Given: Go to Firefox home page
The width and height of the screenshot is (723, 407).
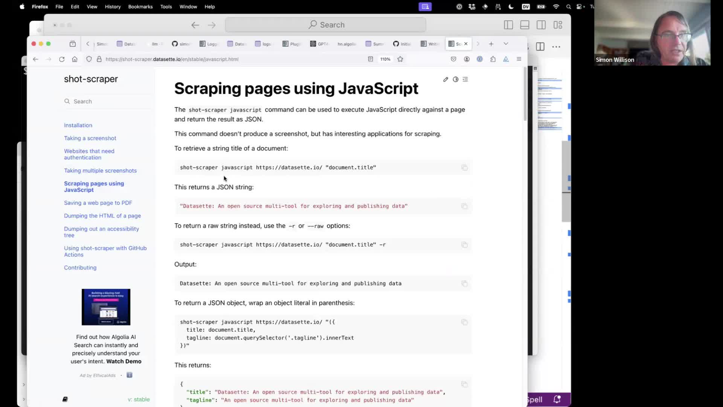Looking at the screenshot, I should pyautogui.click(x=75, y=59).
